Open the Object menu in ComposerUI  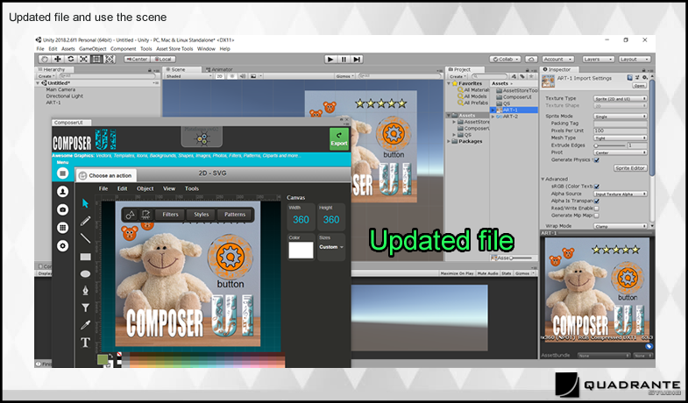[x=145, y=188]
